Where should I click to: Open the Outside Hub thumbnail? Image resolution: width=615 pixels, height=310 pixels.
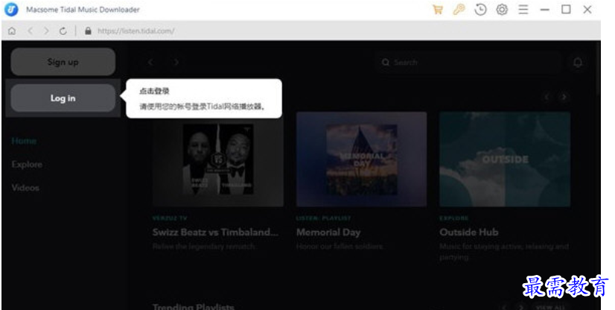point(505,159)
